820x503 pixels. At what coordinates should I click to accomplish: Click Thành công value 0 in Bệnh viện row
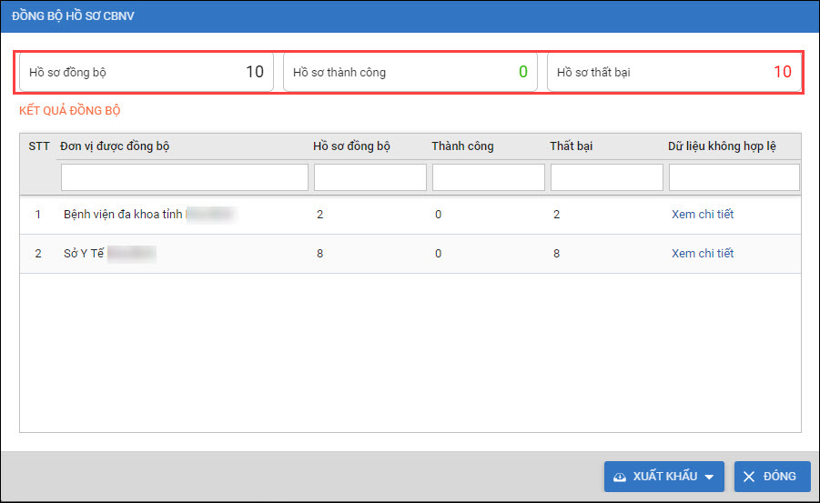coord(439,215)
